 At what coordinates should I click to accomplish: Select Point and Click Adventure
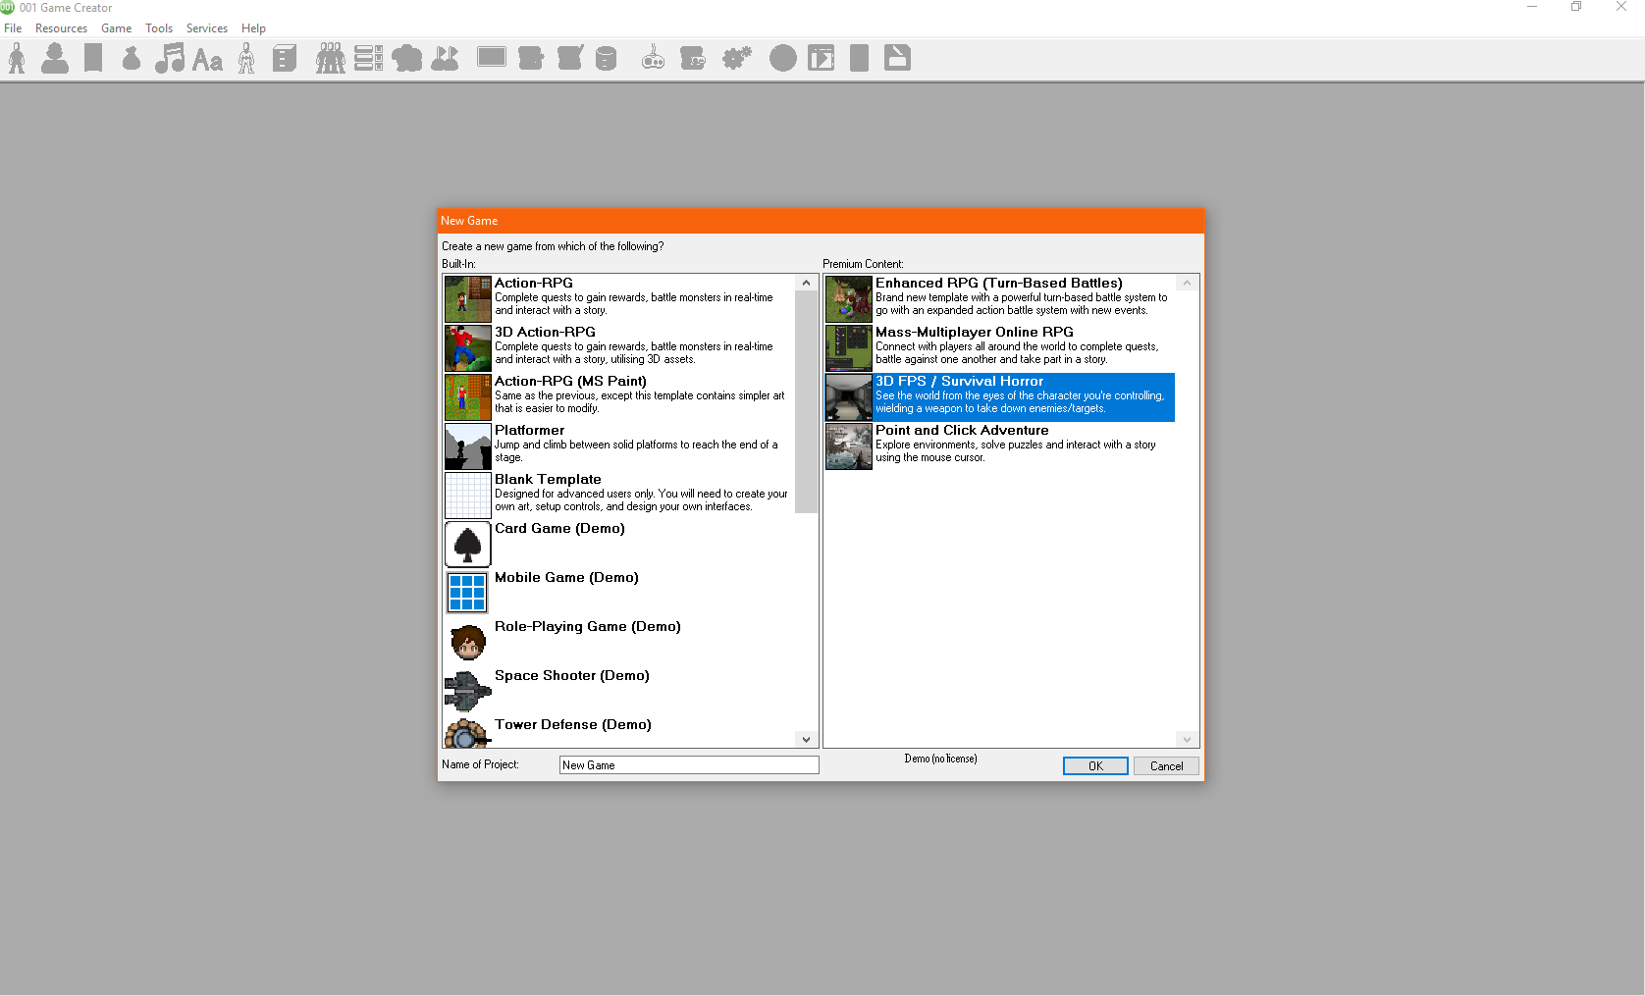999,446
